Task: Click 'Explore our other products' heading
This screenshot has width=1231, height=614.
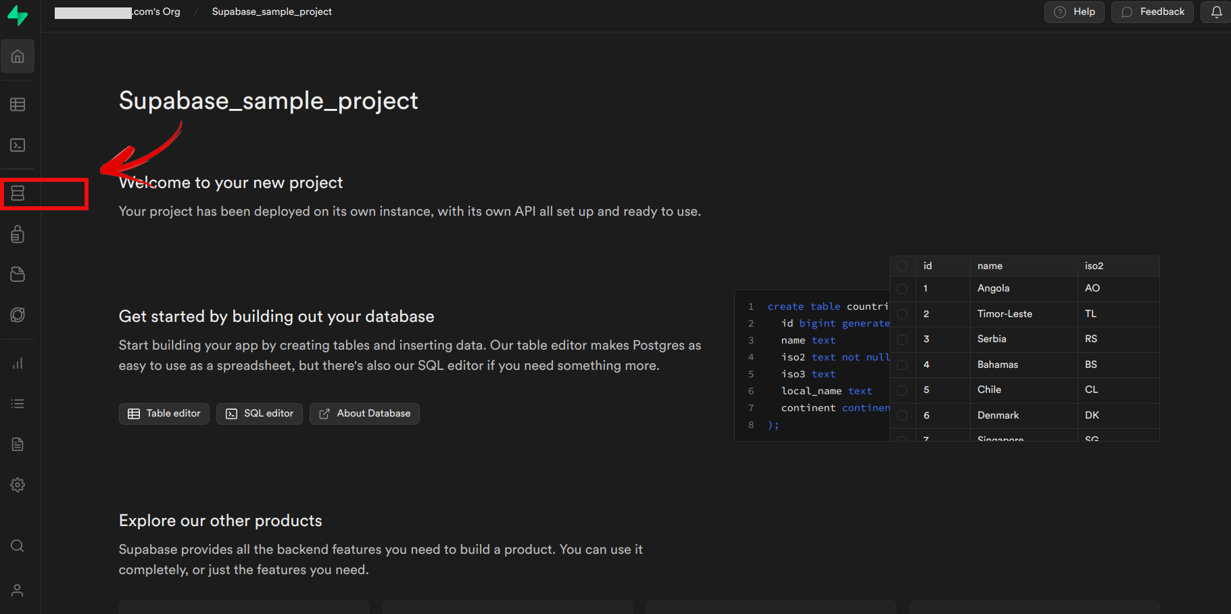Action: pyautogui.click(x=220, y=521)
